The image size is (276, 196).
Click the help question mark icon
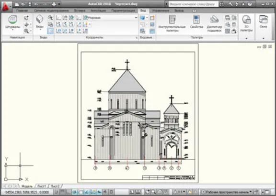250,4
